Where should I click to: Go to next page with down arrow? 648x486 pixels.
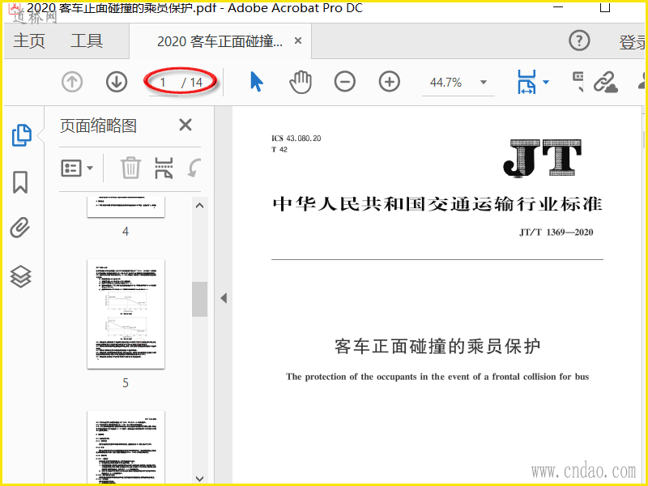(x=117, y=82)
